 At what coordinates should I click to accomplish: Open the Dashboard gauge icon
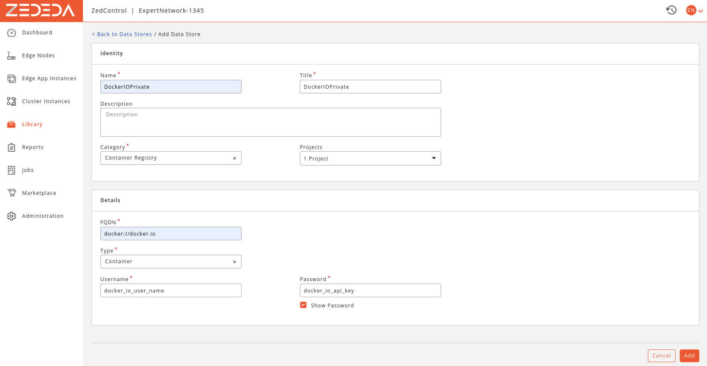11,33
